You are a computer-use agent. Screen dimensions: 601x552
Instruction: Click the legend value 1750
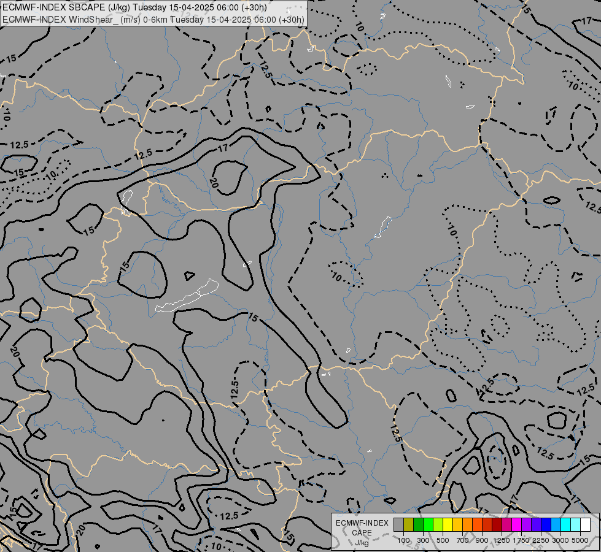click(521, 540)
